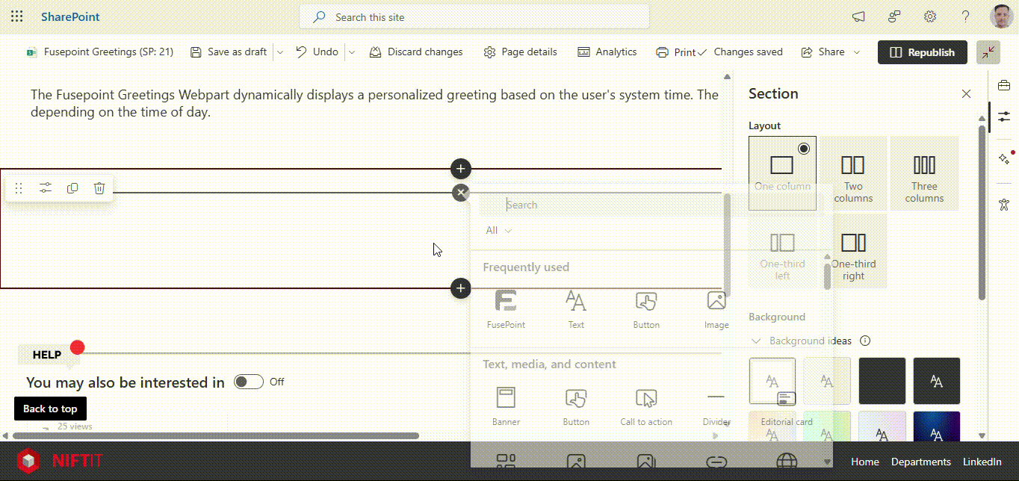The width and height of the screenshot is (1019, 481).
Task: Select the FusePoint web part
Action: [506, 309]
